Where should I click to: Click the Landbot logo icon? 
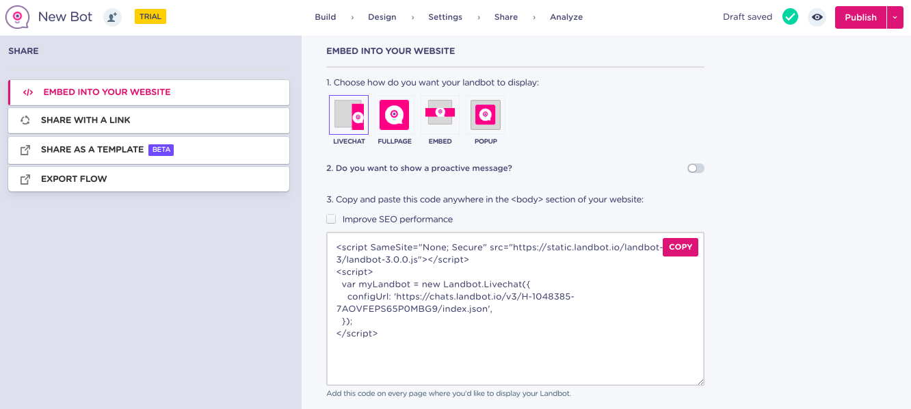(17, 17)
